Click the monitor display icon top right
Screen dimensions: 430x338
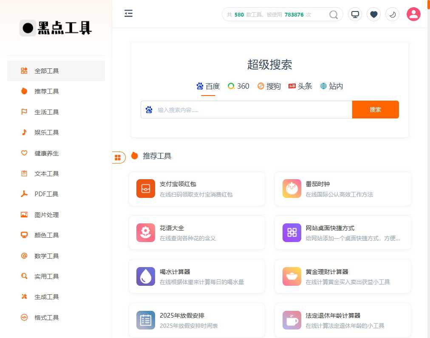[x=355, y=14]
